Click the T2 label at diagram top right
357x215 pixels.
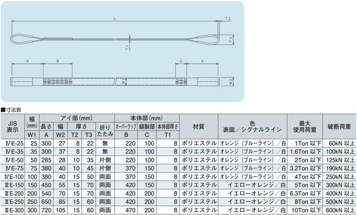tap(227, 19)
